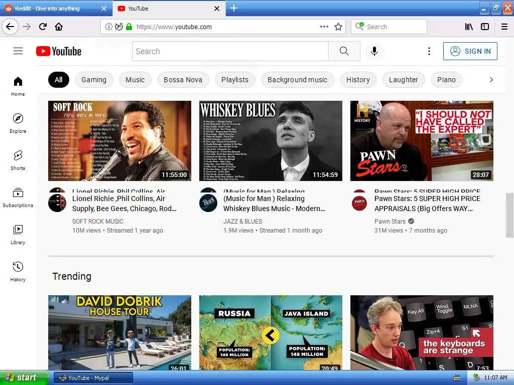Open Soft Rock video thumbnail

(119, 141)
